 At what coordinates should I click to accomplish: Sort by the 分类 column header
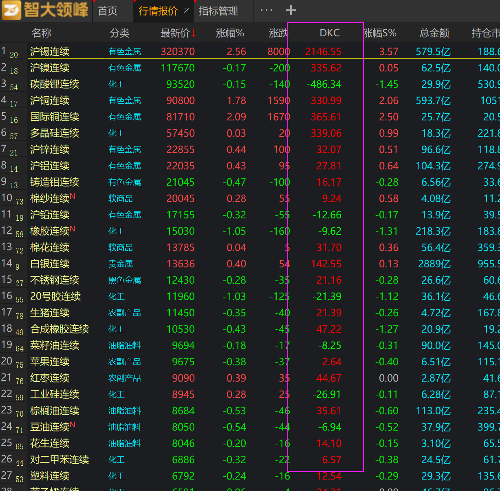(119, 33)
